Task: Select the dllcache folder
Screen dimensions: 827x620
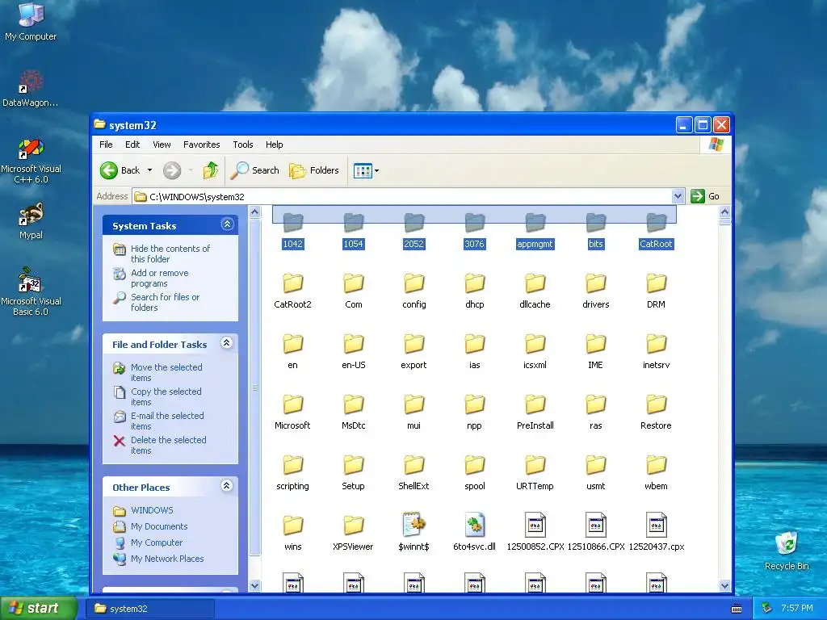Action: pos(535,290)
